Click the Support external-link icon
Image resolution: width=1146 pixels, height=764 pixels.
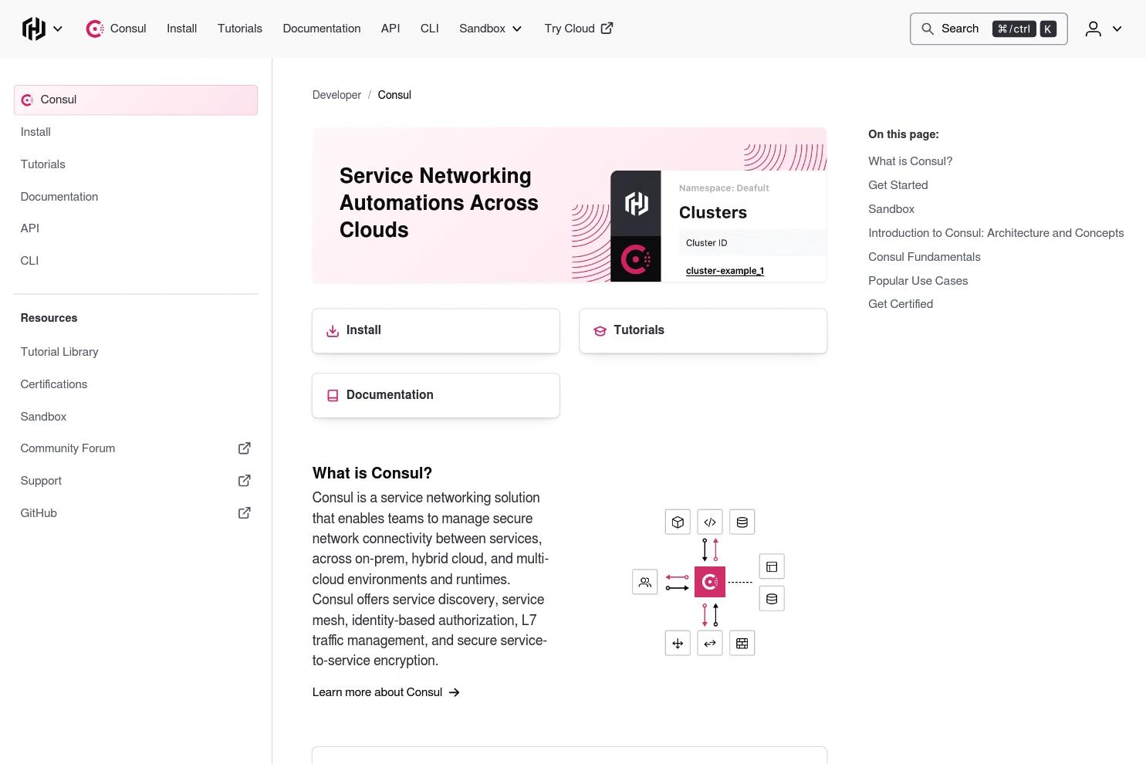[x=245, y=481]
